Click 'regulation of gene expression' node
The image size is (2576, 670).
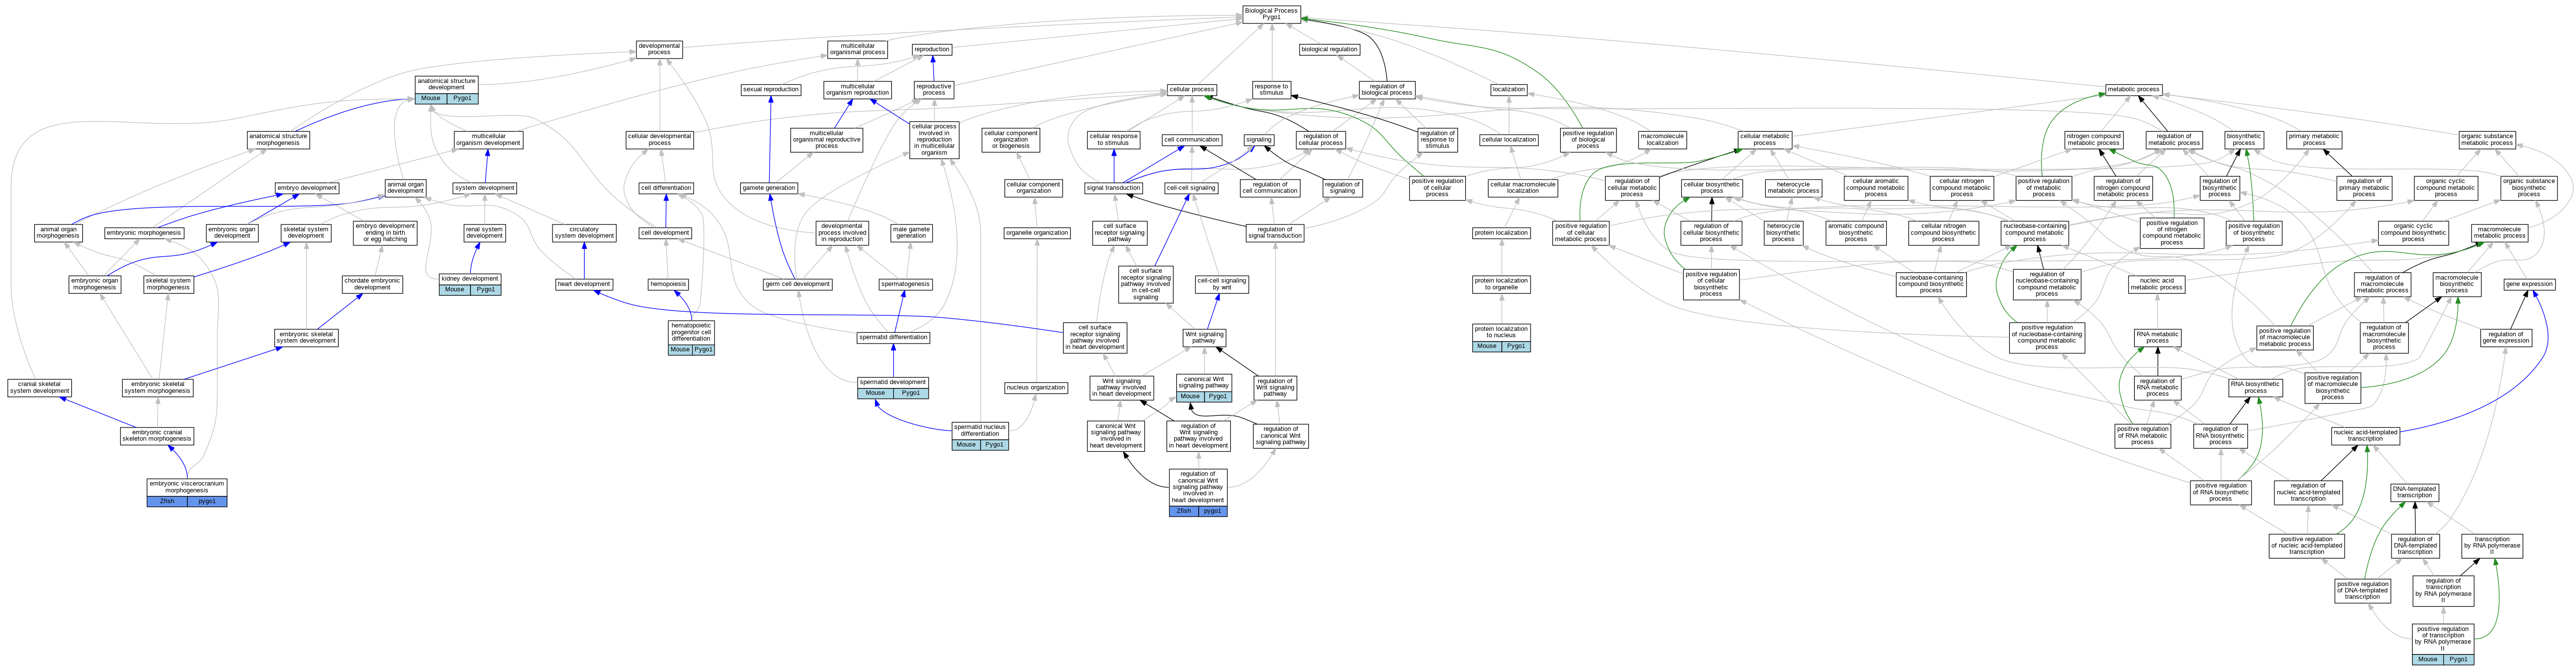2505,337
